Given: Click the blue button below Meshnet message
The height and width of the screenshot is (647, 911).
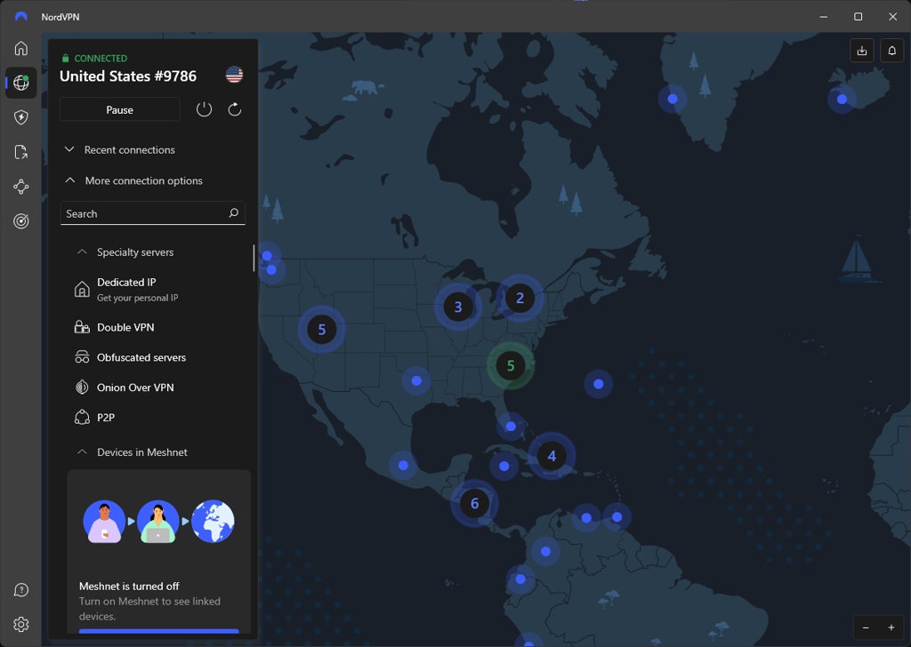Looking at the screenshot, I should 158,631.
